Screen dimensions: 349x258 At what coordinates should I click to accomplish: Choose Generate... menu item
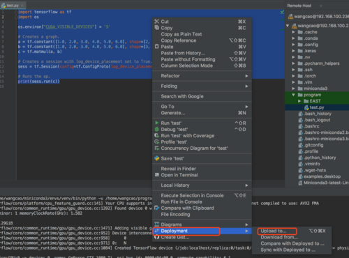coord(202,113)
